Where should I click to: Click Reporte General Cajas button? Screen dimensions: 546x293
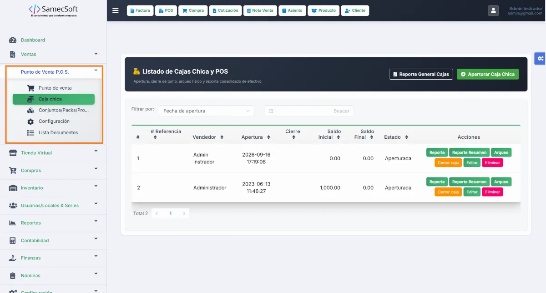click(x=421, y=74)
